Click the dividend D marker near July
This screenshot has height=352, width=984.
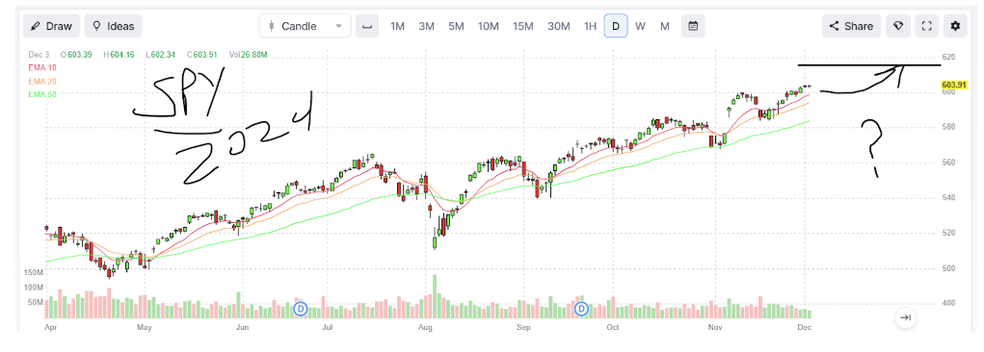click(301, 309)
